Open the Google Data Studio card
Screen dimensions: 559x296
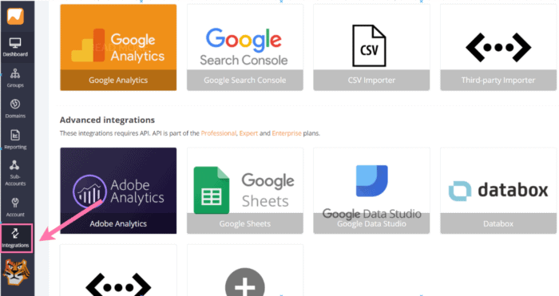(x=371, y=191)
